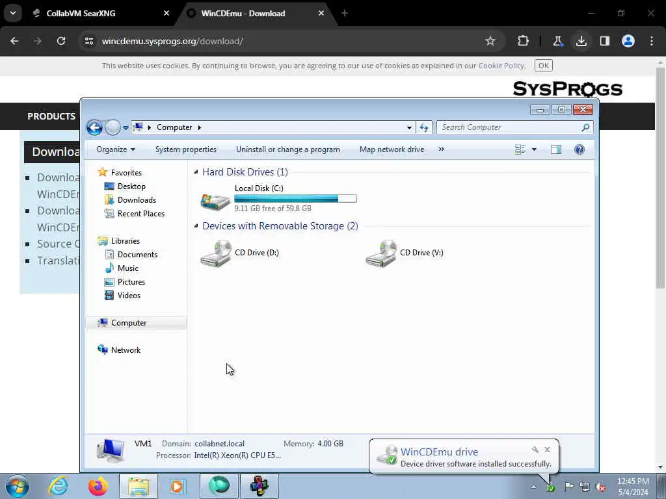Click System properties in the toolbar
This screenshot has height=499, width=666.
pos(186,149)
